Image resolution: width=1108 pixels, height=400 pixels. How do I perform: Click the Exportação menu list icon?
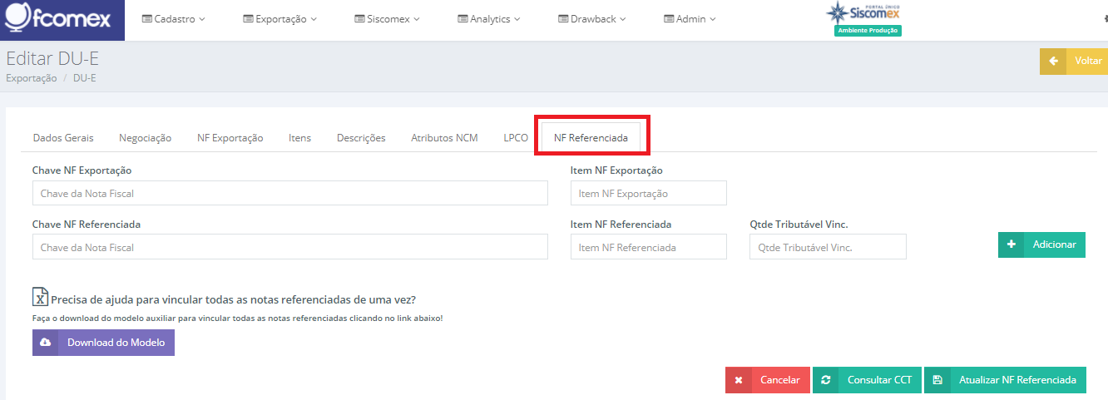[248, 18]
